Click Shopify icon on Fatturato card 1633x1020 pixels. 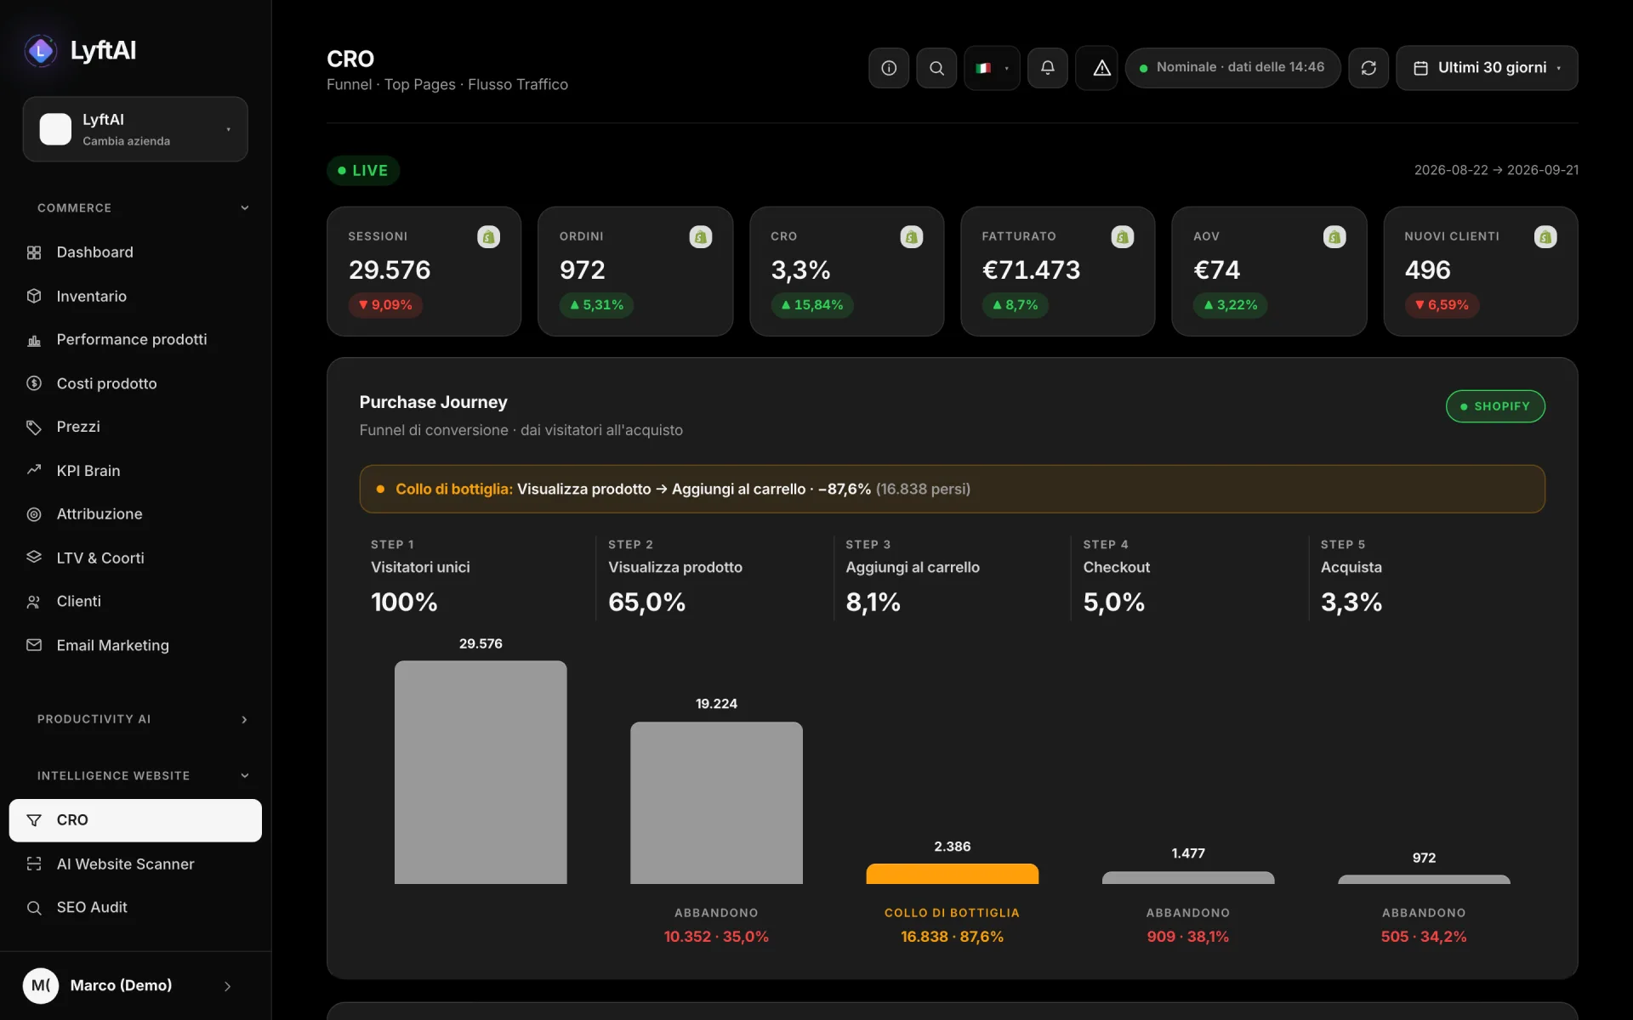coord(1123,237)
